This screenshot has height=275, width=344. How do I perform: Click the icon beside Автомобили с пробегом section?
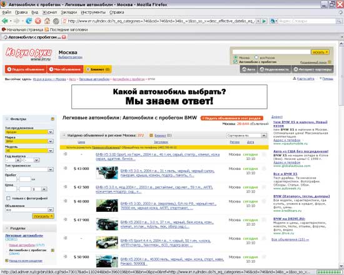pyautogui.click(x=53, y=250)
